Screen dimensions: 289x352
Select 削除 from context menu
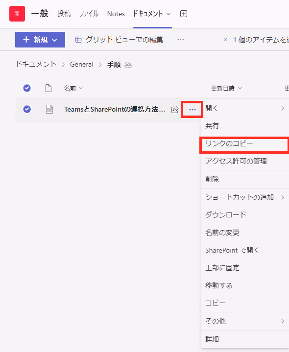point(245,179)
